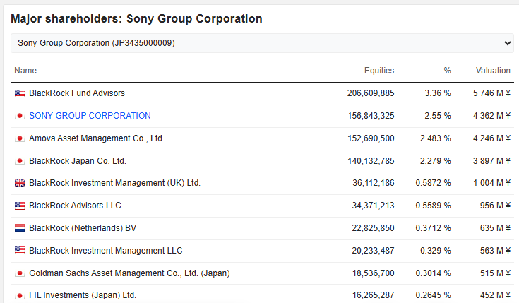Click the Equities column header
The height and width of the screenshot is (303, 519).
coord(379,71)
